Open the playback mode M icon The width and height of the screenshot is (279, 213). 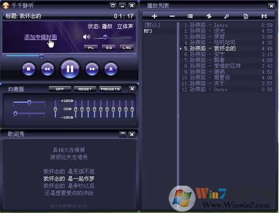click(x=264, y=16)
